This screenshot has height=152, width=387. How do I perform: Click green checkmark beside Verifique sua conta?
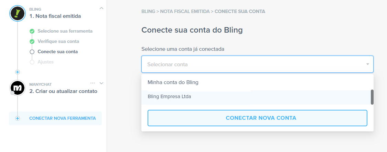(32, 42)
